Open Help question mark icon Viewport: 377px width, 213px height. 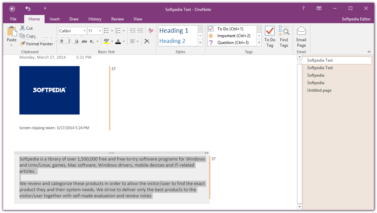point(304,9)
